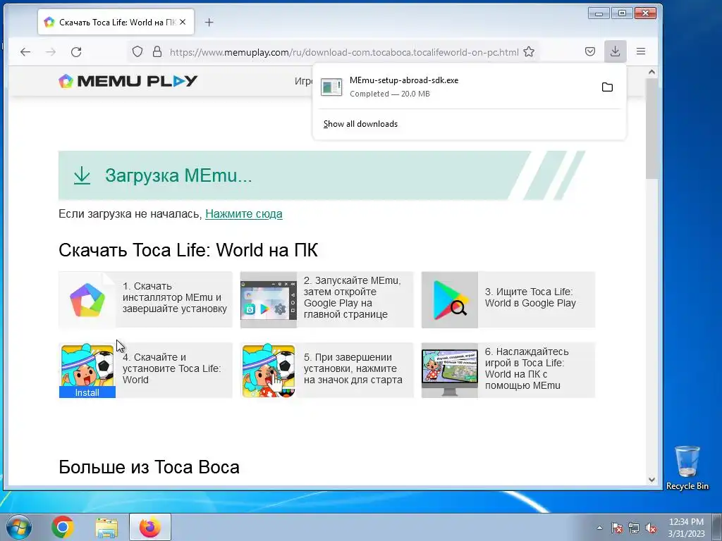The width and height of the screenshot is (722, 541).
Task: Close the Toca Life World tab
Action: tap(183, 22)
